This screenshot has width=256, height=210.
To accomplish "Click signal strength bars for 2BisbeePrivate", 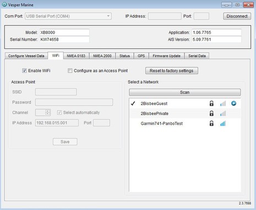I will coord(223,114).
